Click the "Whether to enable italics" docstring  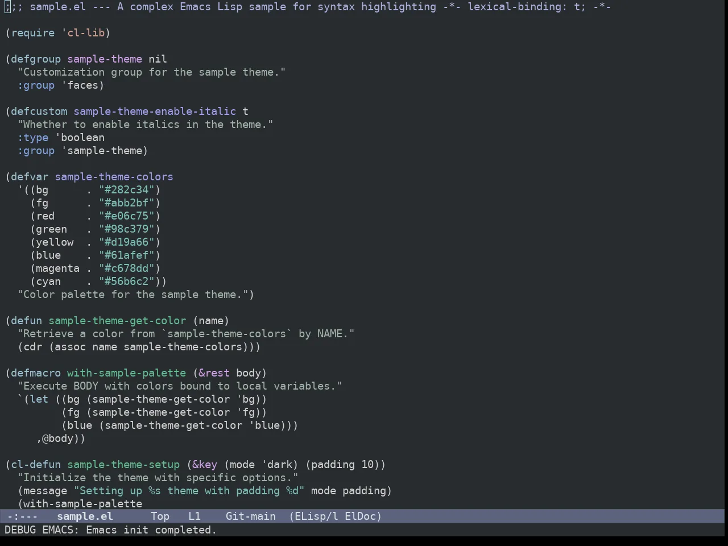[145, 125]
